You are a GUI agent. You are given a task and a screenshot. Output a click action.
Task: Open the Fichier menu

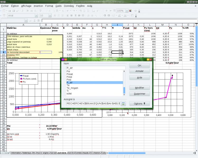5,6
